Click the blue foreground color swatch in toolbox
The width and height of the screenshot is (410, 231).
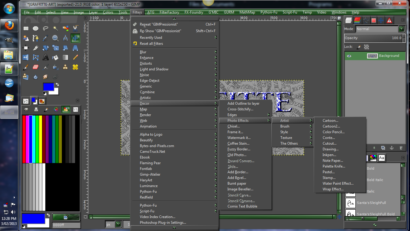(49, 87)
